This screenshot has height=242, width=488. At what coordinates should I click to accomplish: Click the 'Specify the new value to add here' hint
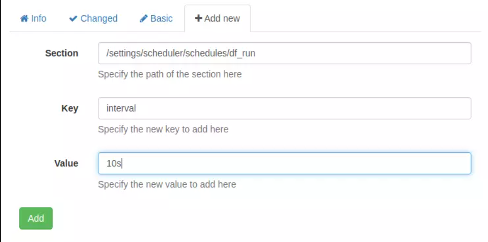[167, 184]
